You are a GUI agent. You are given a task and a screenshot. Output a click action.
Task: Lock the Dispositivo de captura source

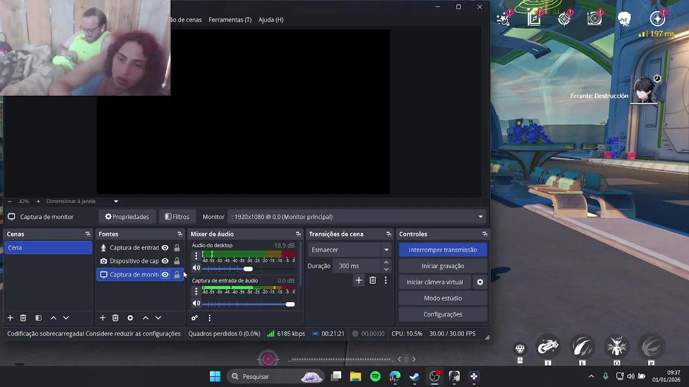[x=177, y=261]
